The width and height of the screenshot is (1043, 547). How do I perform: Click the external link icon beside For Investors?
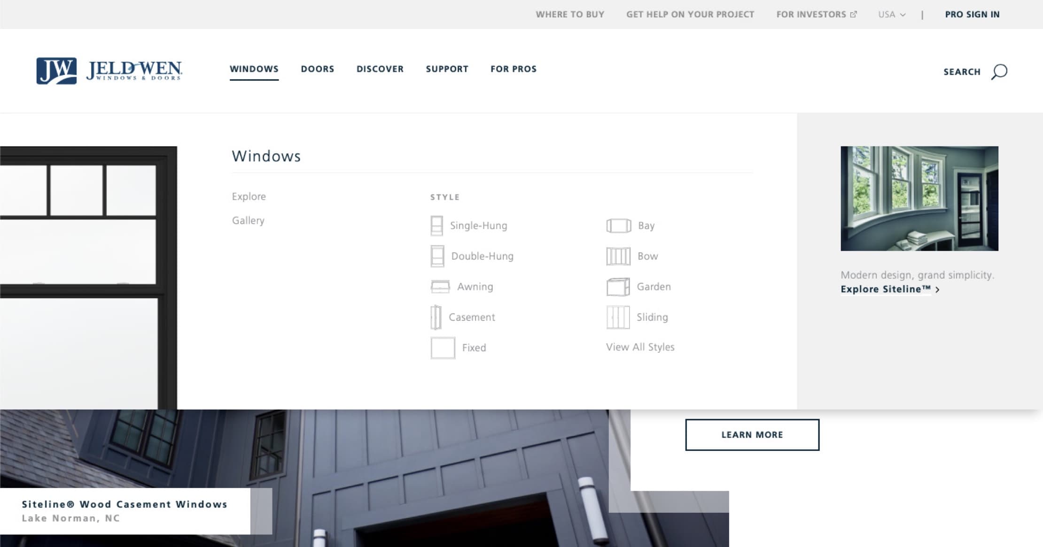pos(853,14)
